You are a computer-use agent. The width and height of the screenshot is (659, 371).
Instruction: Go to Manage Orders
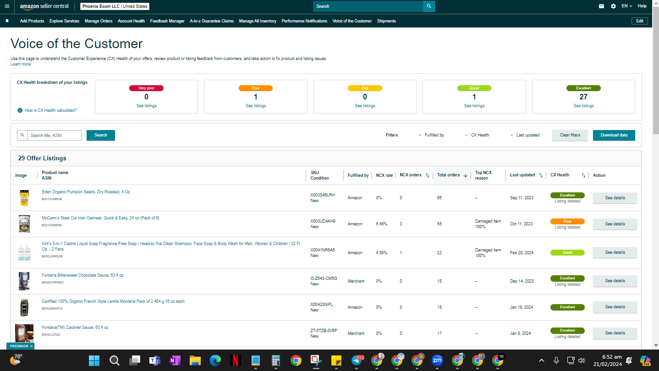99,21
